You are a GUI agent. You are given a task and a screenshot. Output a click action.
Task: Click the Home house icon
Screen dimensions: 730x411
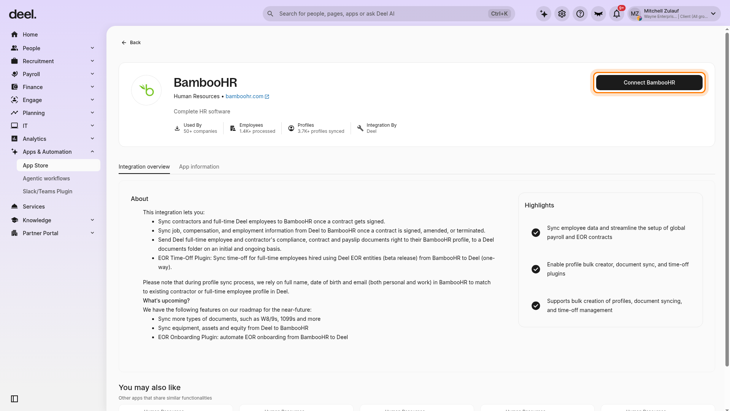[14, 35]
